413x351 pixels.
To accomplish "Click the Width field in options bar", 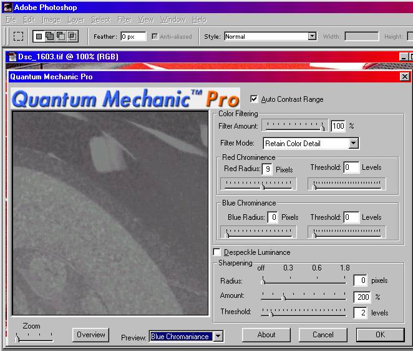I will [362, 36].
